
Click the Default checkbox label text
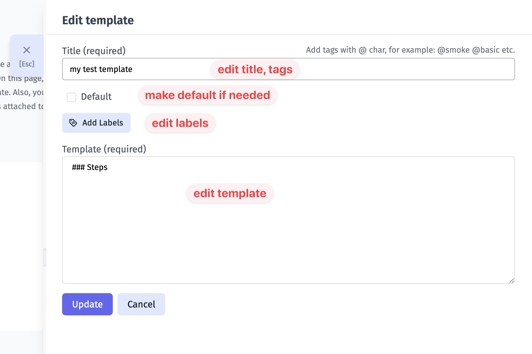[x=96, y=97]
